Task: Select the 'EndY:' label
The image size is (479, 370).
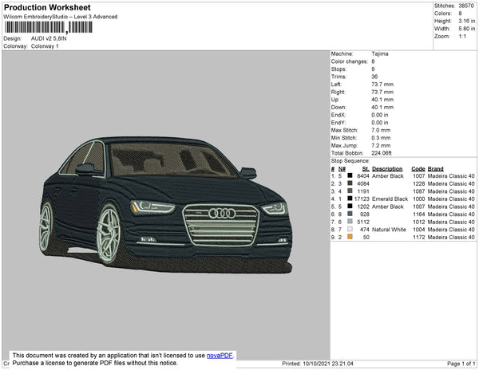Action: 338,123
